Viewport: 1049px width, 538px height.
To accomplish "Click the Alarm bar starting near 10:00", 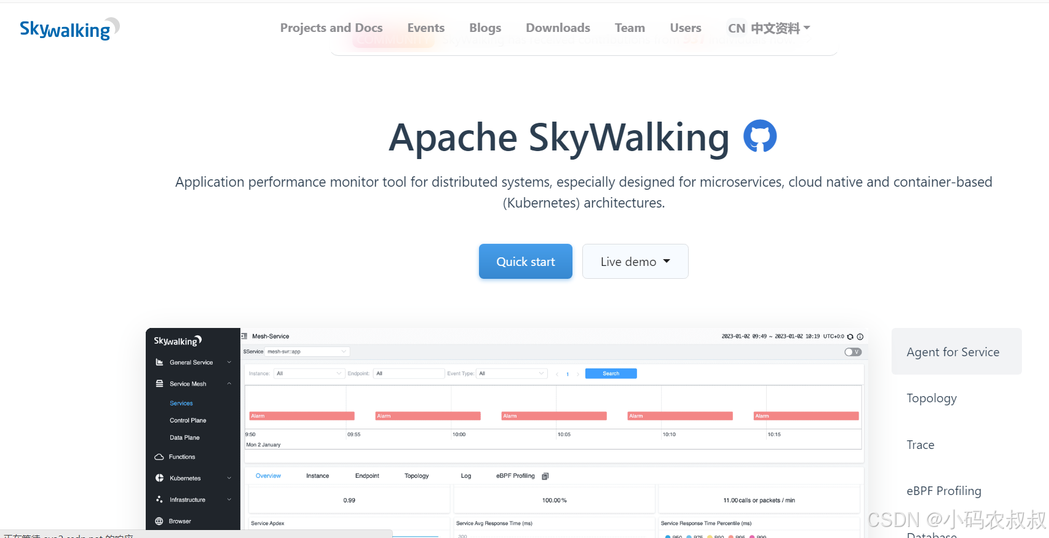I will [x=554, y=416].
